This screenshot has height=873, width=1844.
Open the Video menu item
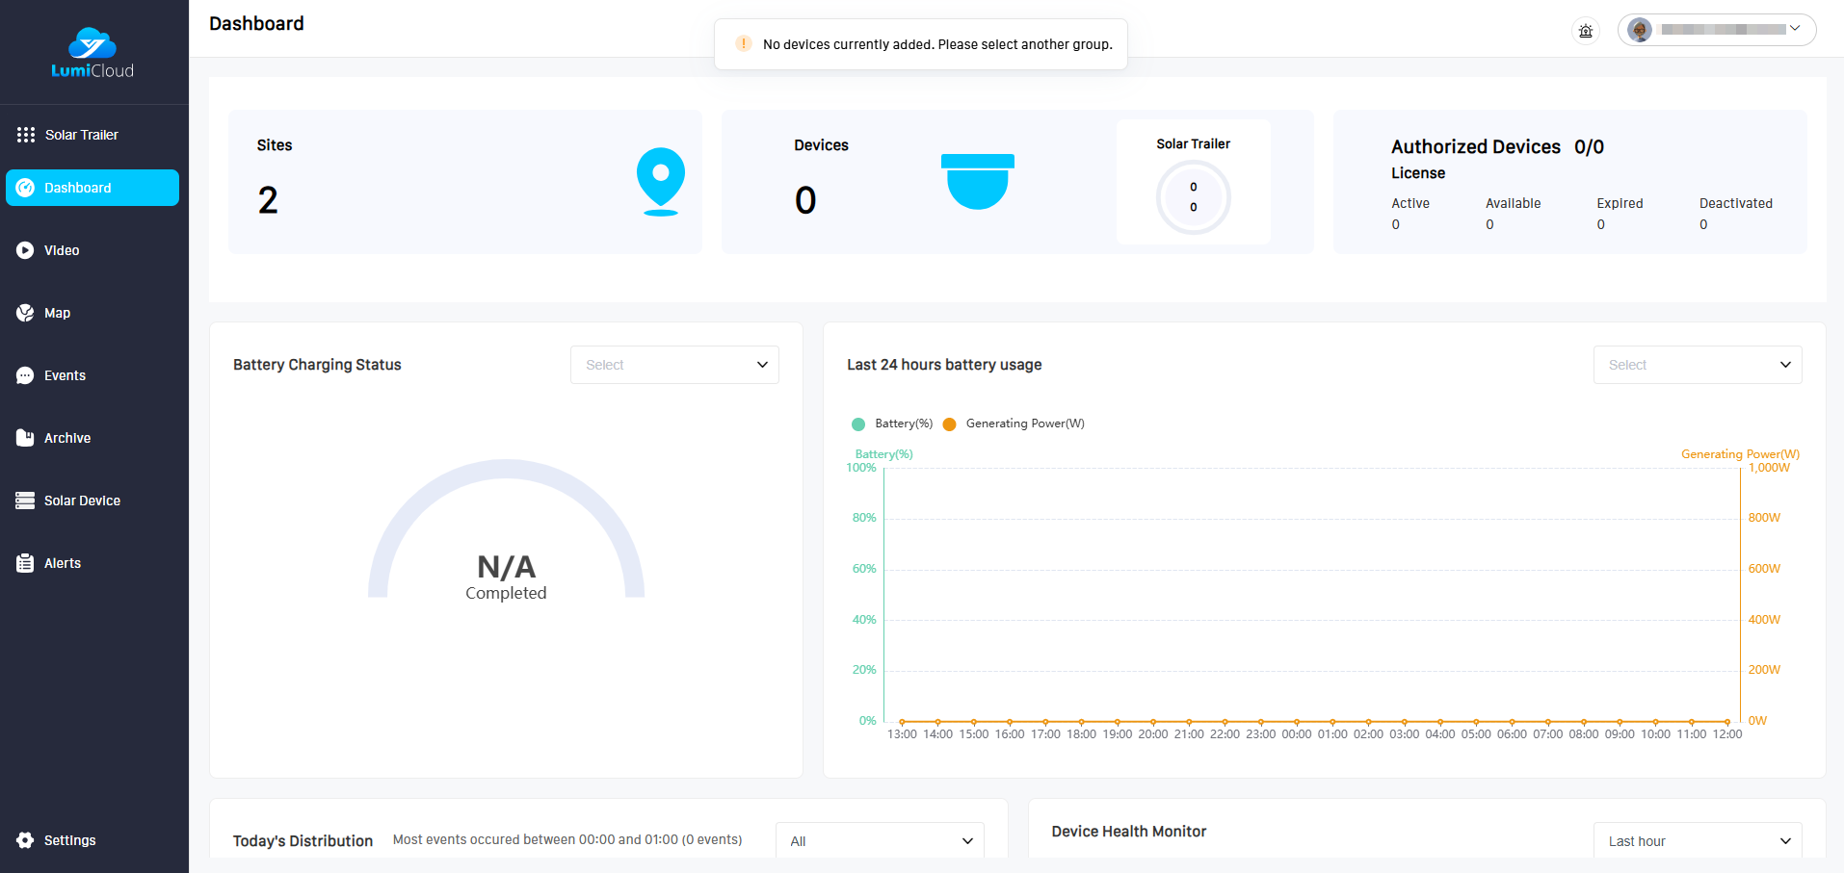click(x=62, y=250)
